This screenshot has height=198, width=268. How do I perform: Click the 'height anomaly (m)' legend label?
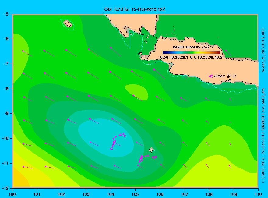click(191, 47)
